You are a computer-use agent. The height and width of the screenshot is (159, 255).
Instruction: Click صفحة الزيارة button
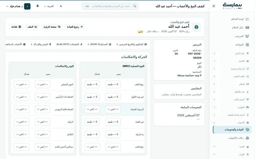52,27
